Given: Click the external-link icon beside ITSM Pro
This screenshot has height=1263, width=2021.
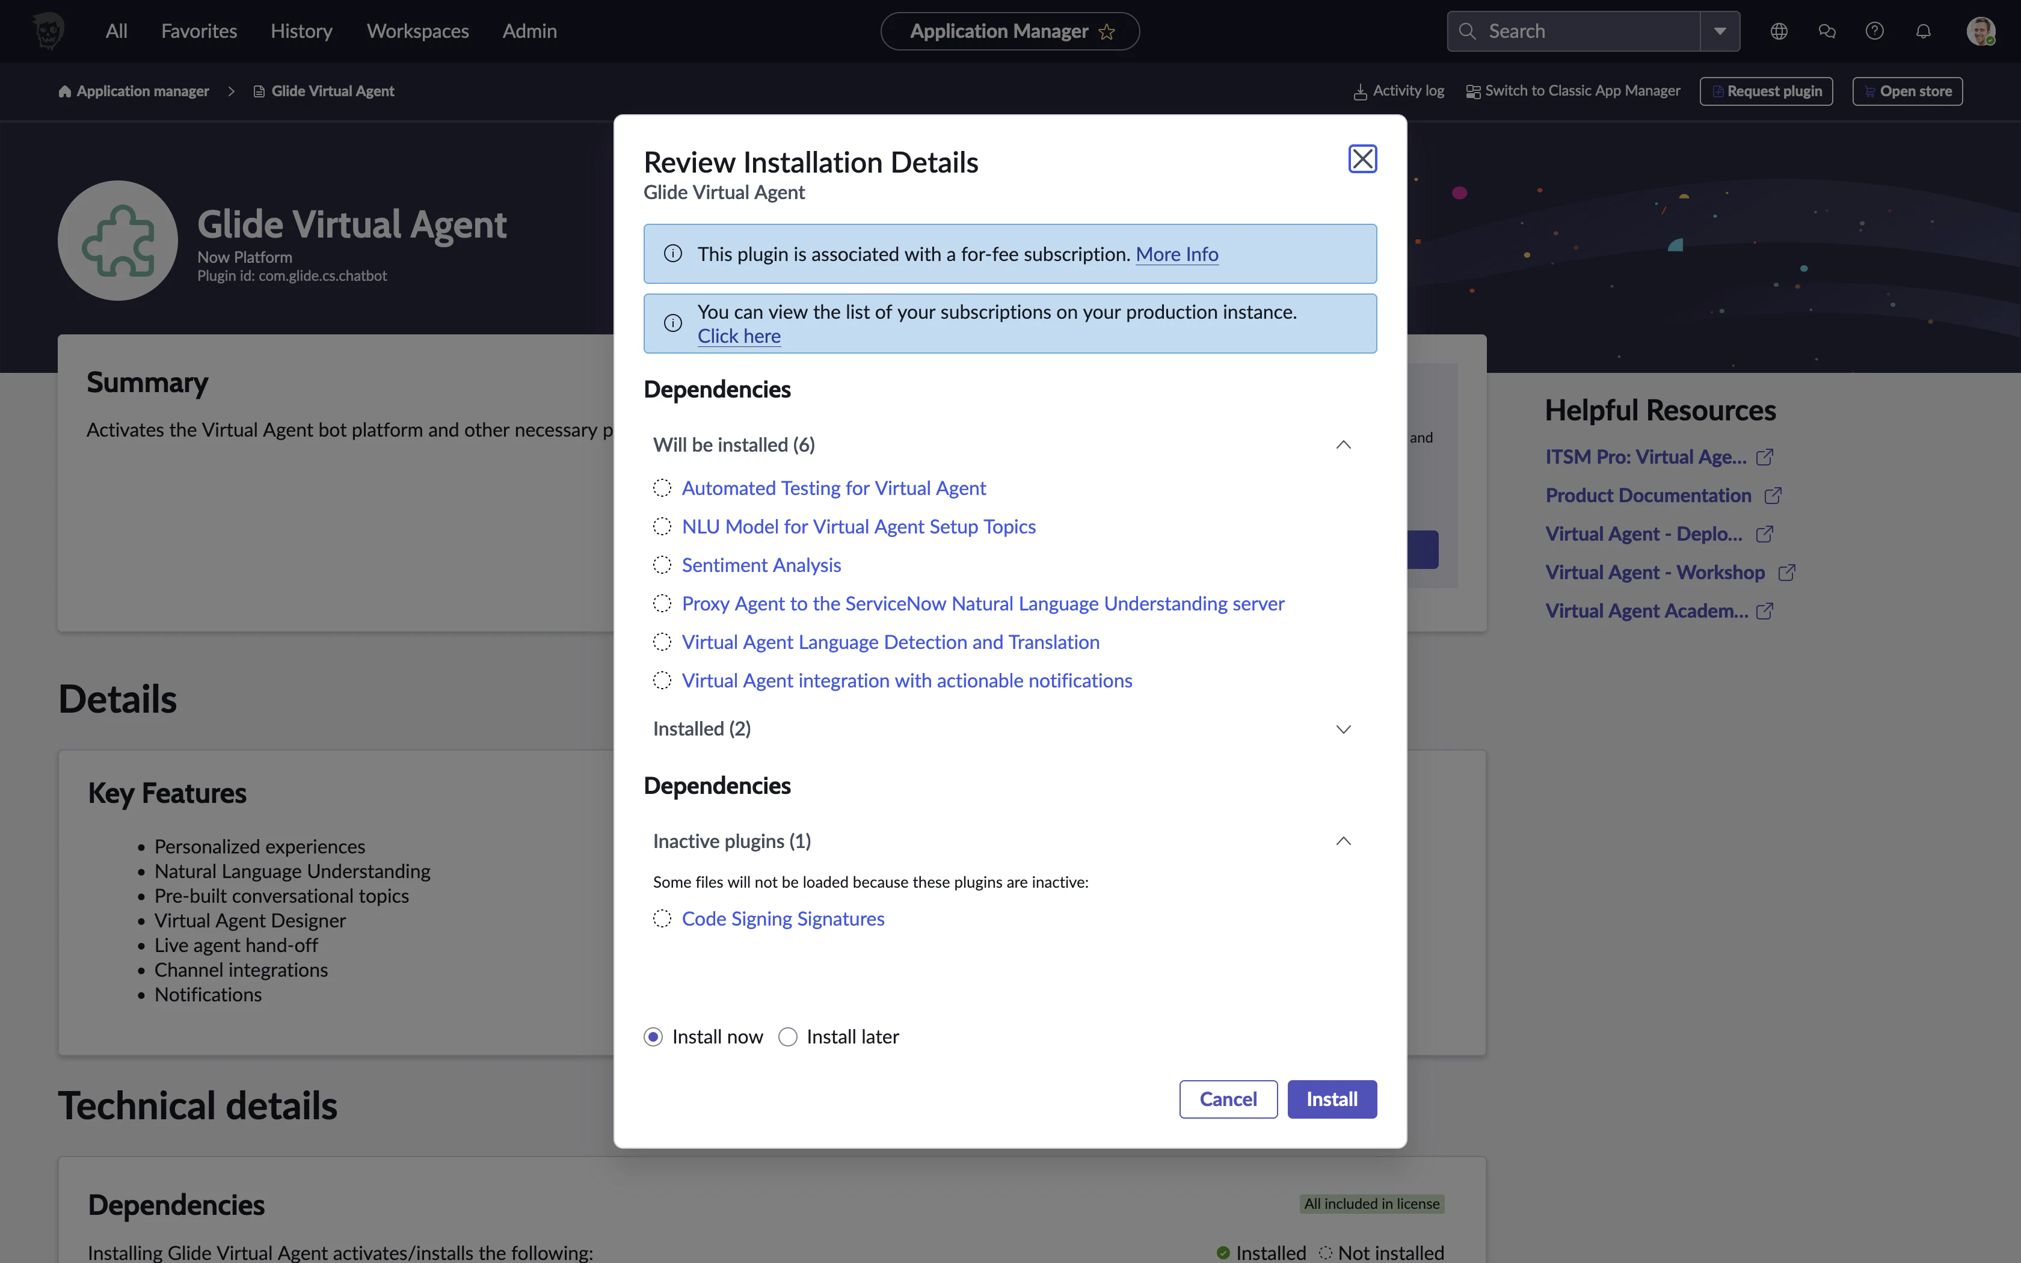Looking at the screenshot, I should (x=1764, y=457).
